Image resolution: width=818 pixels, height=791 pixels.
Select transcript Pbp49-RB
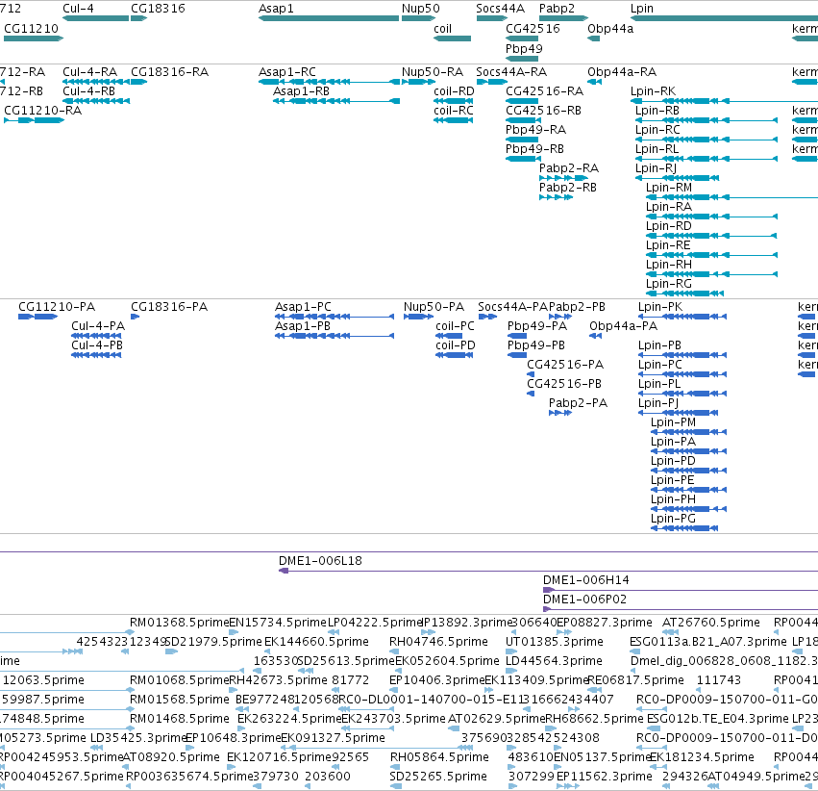523,159
